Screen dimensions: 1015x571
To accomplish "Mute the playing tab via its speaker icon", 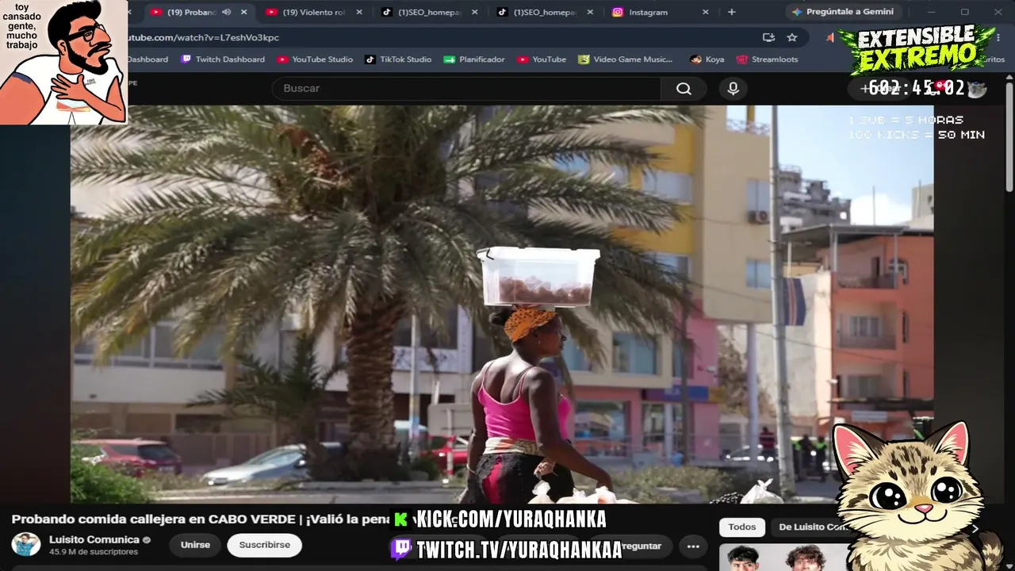I will 226,12.
